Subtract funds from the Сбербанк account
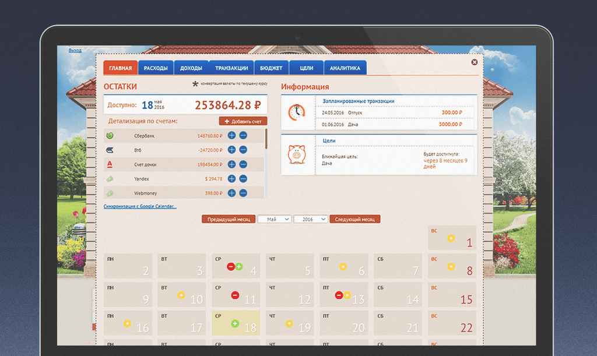 (243, 135)
